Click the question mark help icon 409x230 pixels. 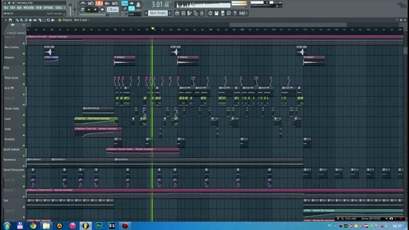click(235, 13)
